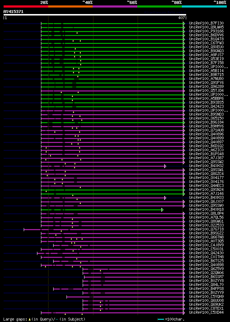
Task: Select the UniRef100_C8TEX1 entry
Action: coord(206,309)
